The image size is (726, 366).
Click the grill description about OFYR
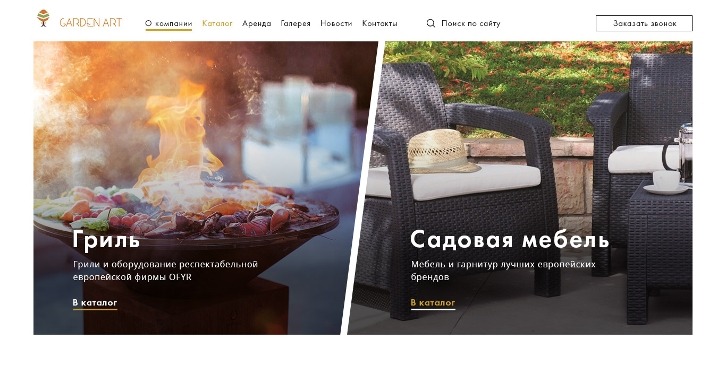coord(165,271)
